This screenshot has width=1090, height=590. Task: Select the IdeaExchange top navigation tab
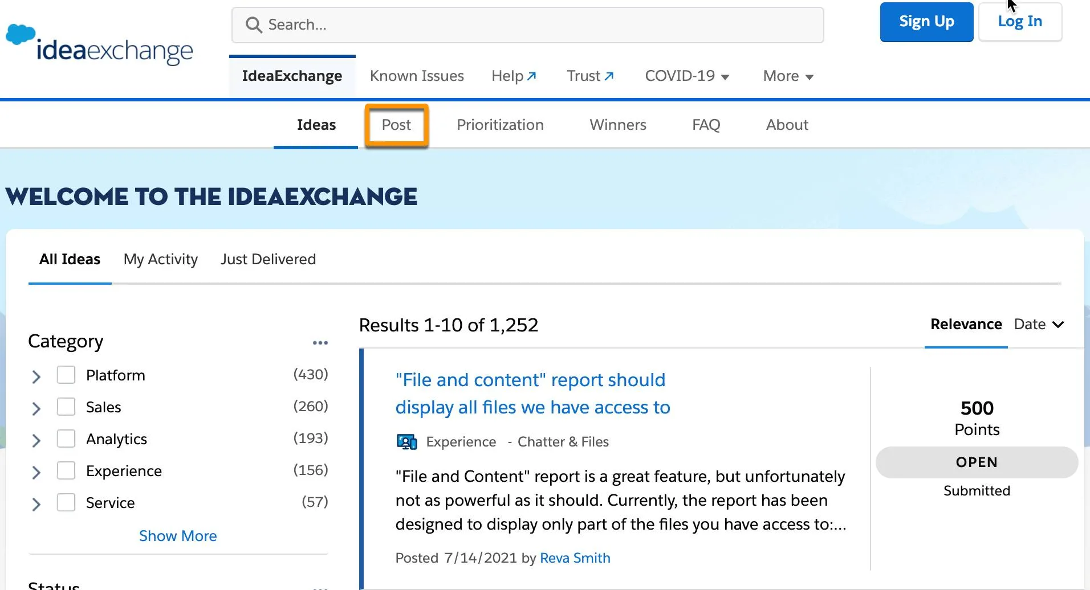[292, 76]
